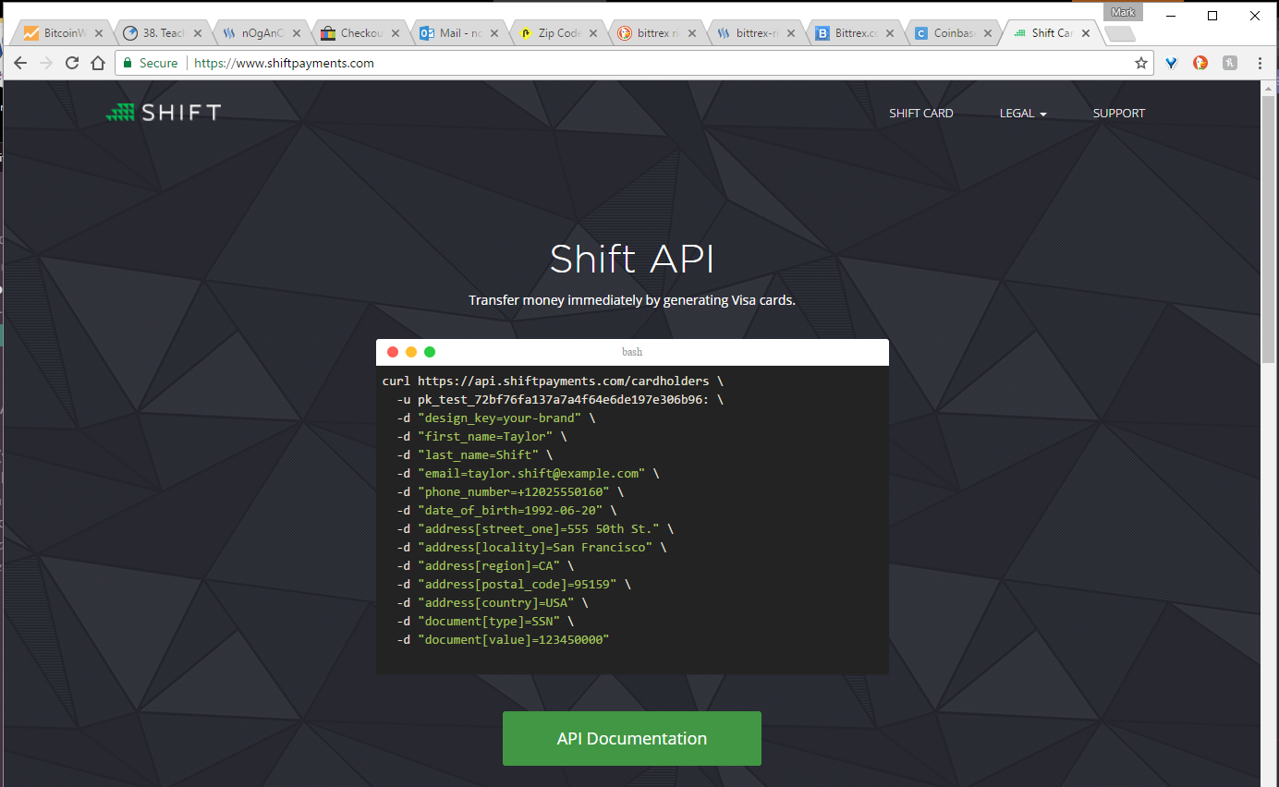Go back to the previous page

19,63
